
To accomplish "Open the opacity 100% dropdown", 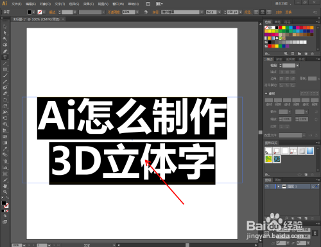I will [137, 12].
